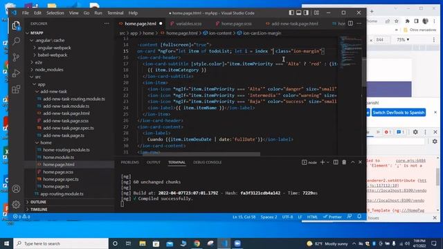Open the Accounts menu icon
443x249 pixels.
(16, 189)
